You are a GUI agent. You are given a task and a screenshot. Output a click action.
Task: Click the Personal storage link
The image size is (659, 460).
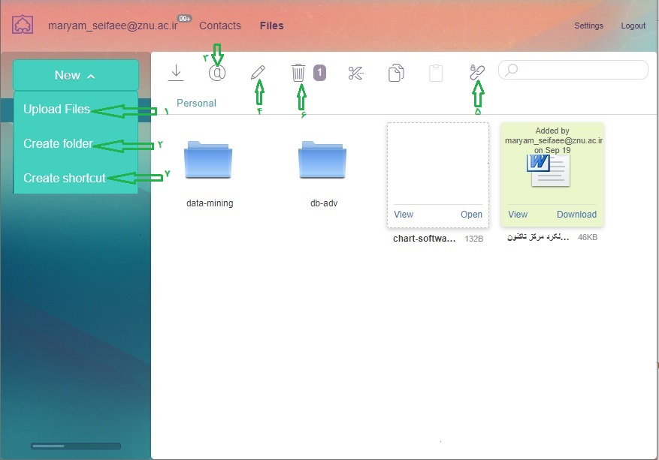click(x=196, y=103)
